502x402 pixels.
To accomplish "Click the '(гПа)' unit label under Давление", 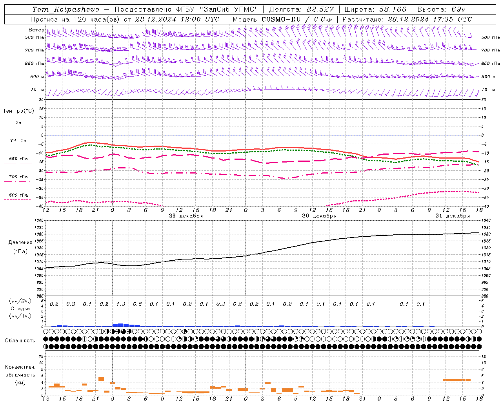I will [20, 252].
